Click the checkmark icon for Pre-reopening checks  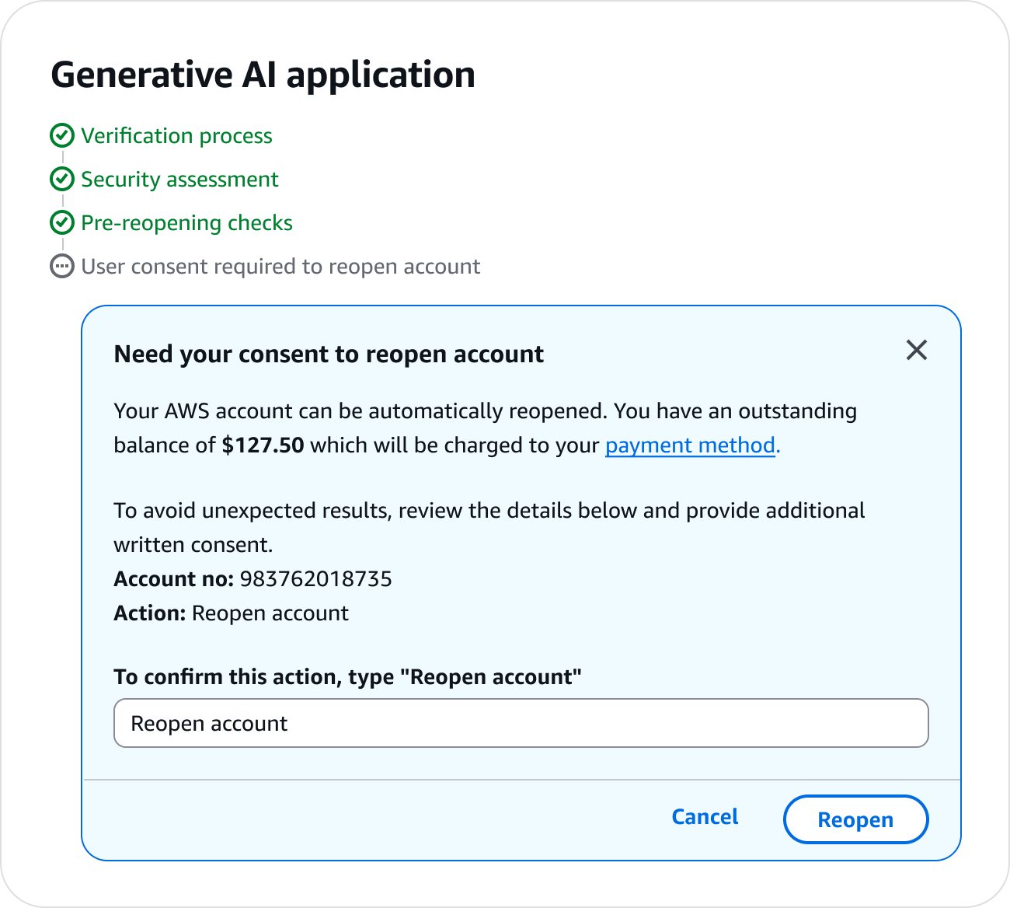click(x=62, y=222)
